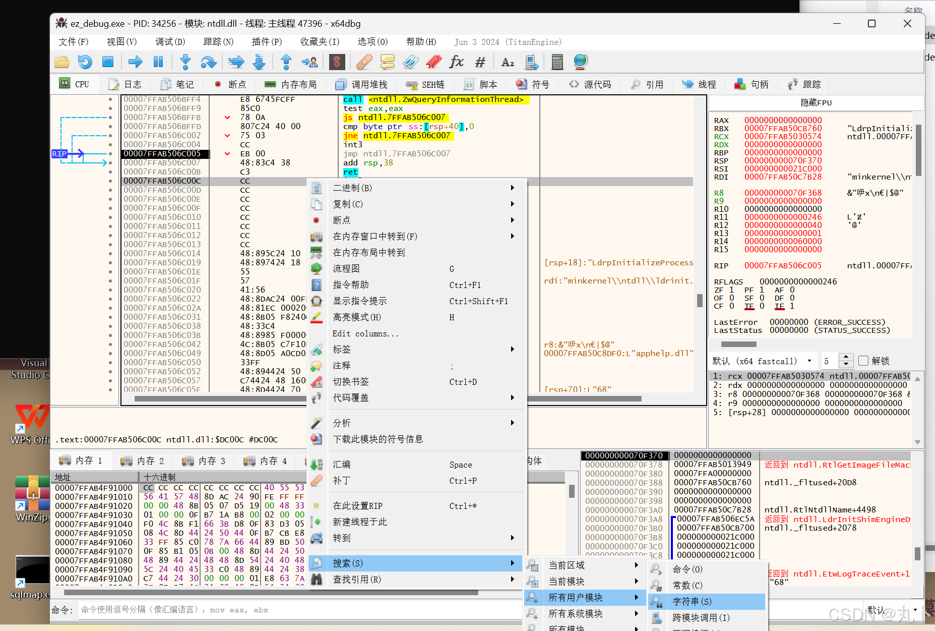Open the 选项(O) menu
Image resolution: width=935 pixels, height=631 pixels.
pos(373,42)
